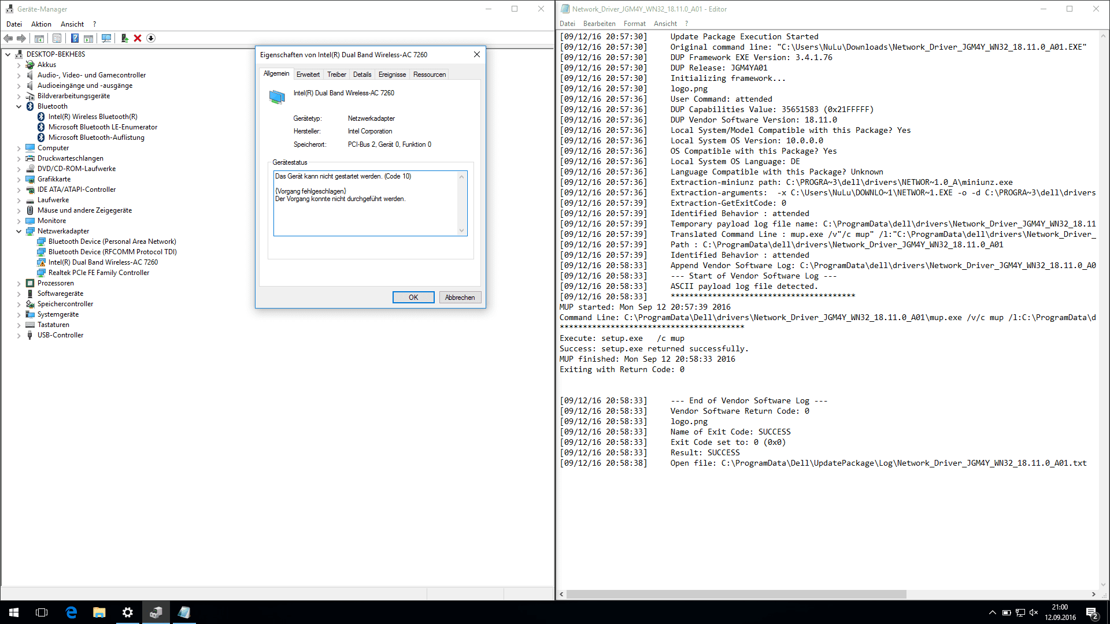Screen dimensions: 1110x624
Task: Click the black down-arrow disable device icon
Action: pos(151,38)
